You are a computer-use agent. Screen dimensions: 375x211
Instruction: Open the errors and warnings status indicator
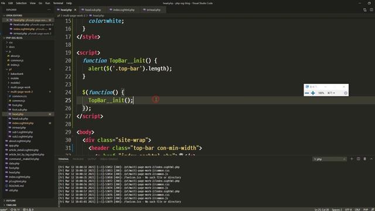28,210
